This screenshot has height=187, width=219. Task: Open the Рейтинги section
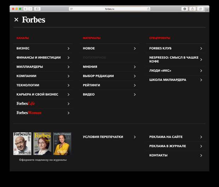click(109, 85)
